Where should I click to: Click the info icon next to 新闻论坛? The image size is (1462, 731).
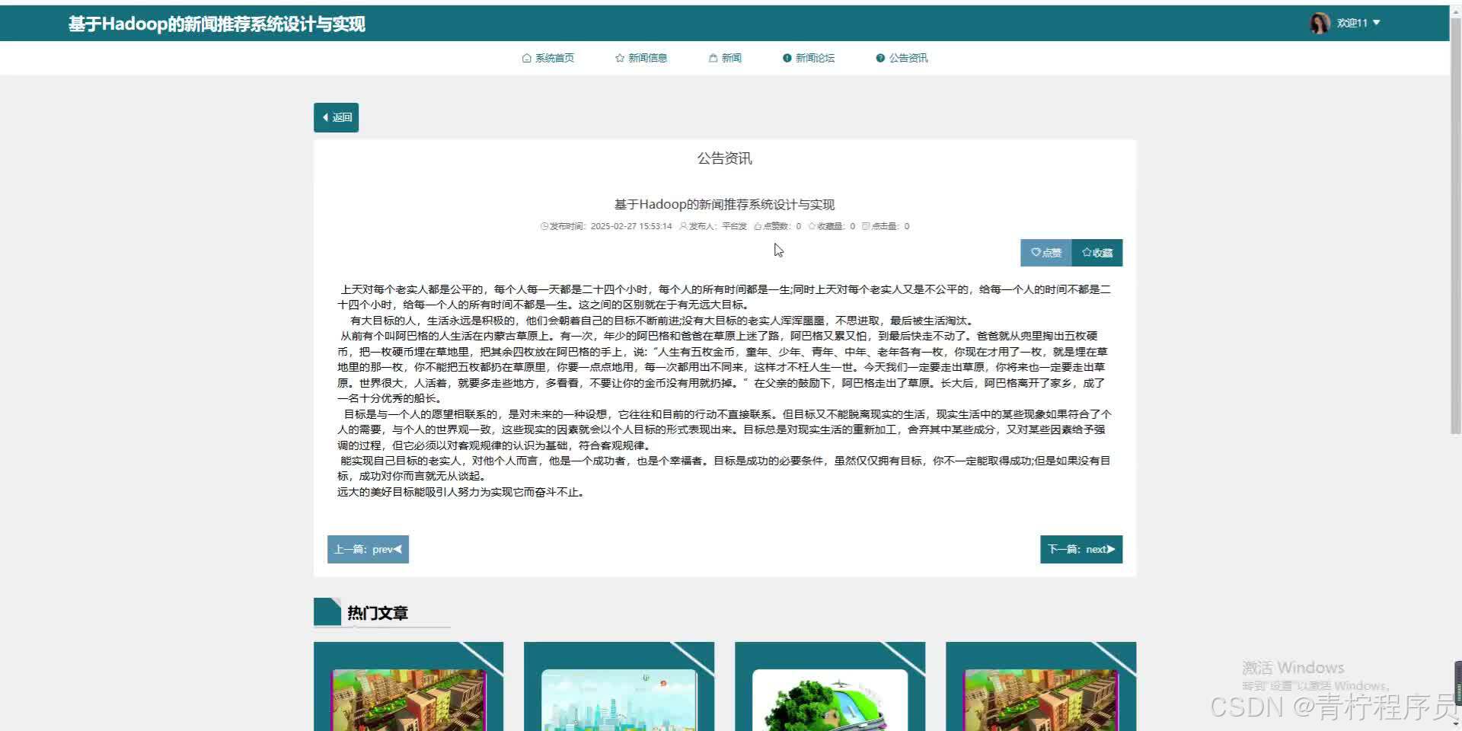click(x=786, y=57)
